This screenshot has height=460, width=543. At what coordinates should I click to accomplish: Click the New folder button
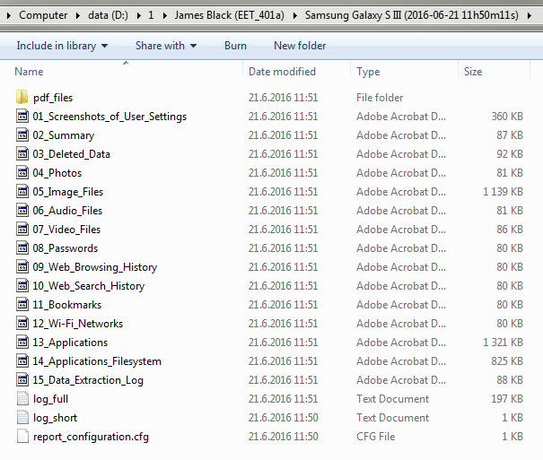300,46
